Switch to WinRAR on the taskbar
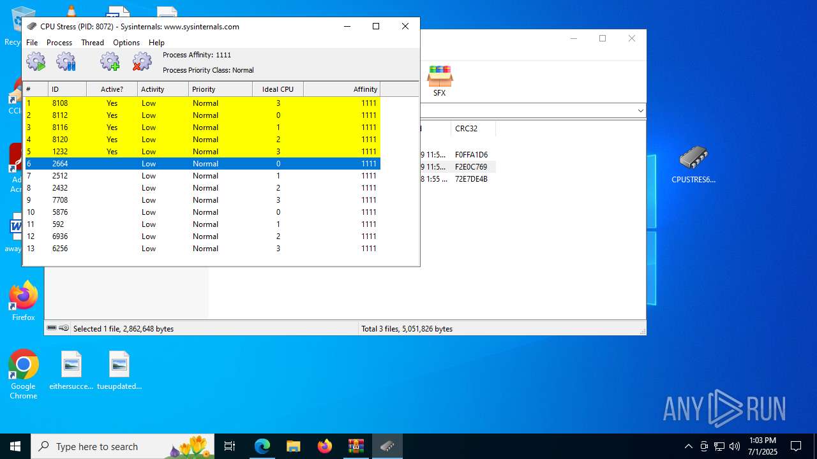Screen dimensions: 817x459 (x=356, y=446)
